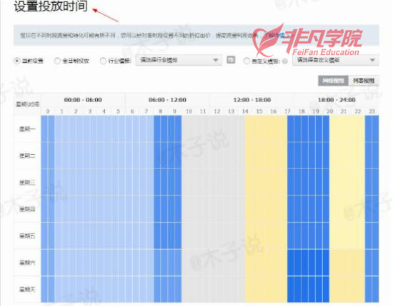Open the industry template dropdown

tap(179, 60)
